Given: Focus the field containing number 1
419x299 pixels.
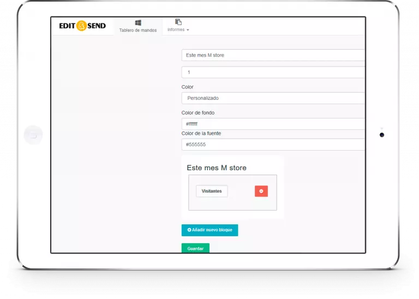Looking at the screenshot, I should click(x=273, y=72).
